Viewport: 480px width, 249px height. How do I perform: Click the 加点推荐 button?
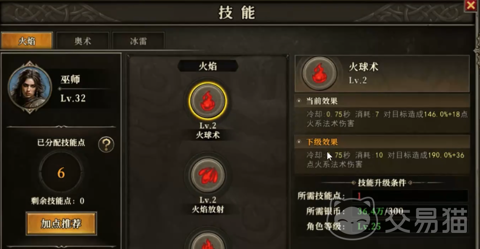[61, 224]
